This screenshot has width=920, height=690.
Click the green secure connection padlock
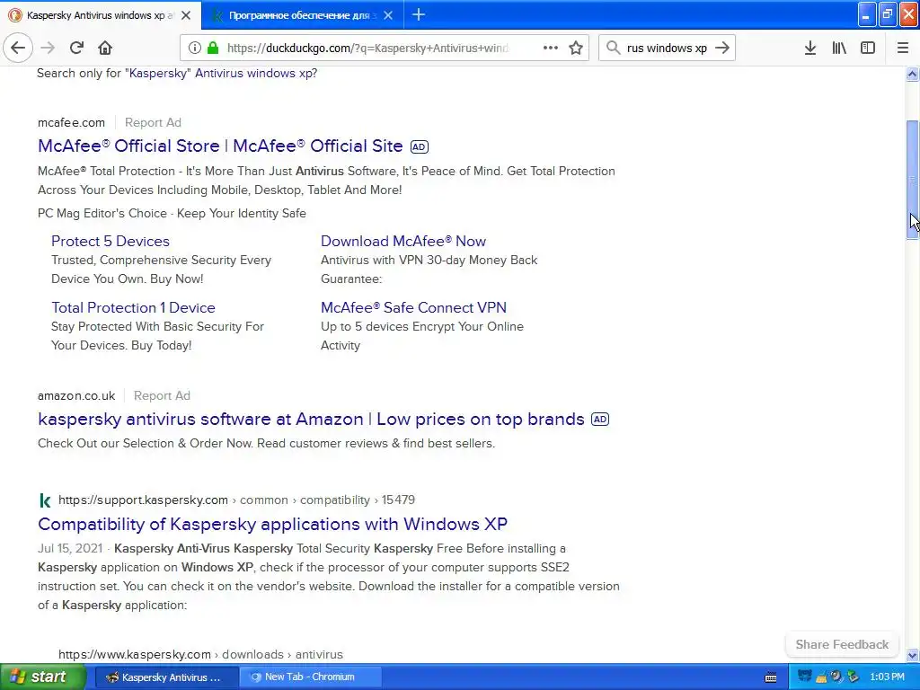pyautogui.click(x=213, y=49)
